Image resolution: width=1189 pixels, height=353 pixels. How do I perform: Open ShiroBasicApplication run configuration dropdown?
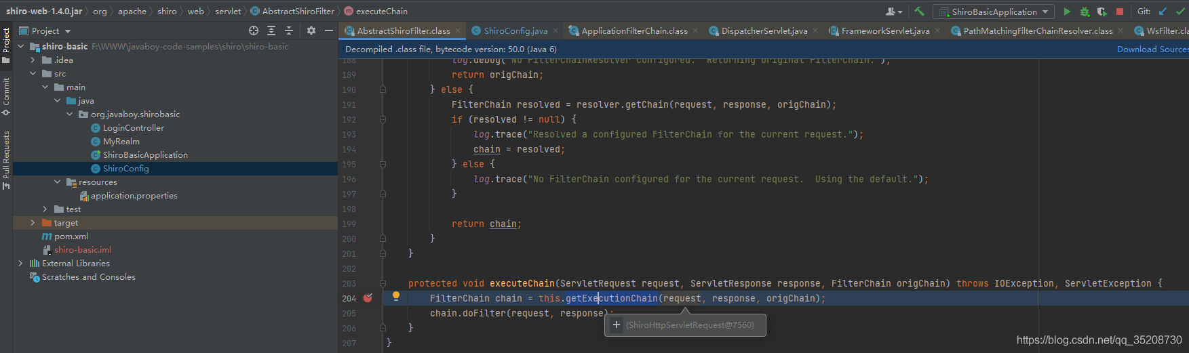994,12
